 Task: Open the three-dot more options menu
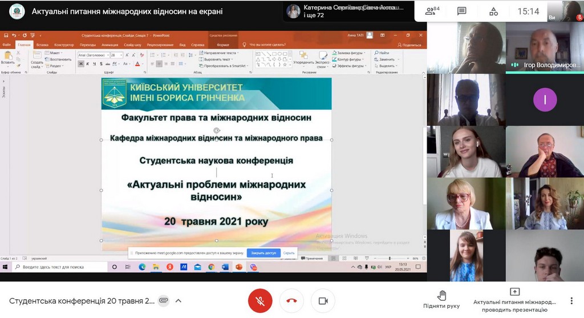(571, 301)
